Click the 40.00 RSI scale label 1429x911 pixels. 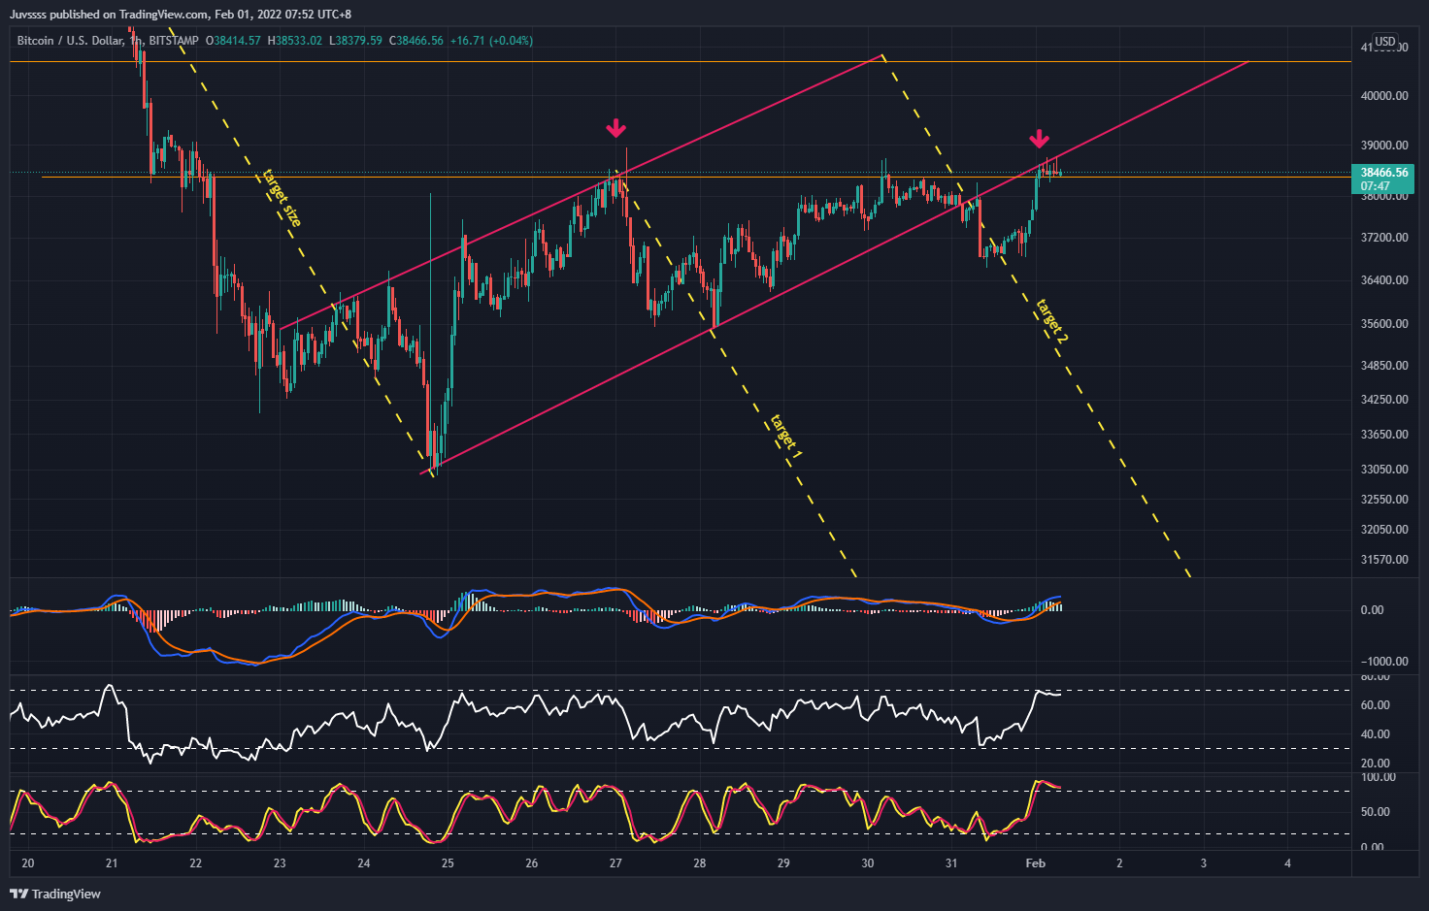pos(1376,734)
